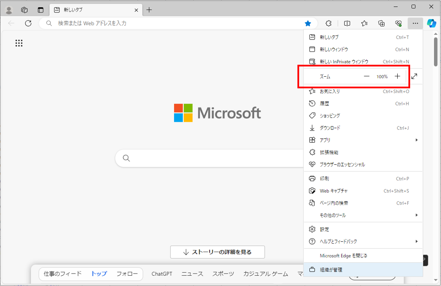
Task: Open the favorites list toolbar icon
Action: point(364,23)
